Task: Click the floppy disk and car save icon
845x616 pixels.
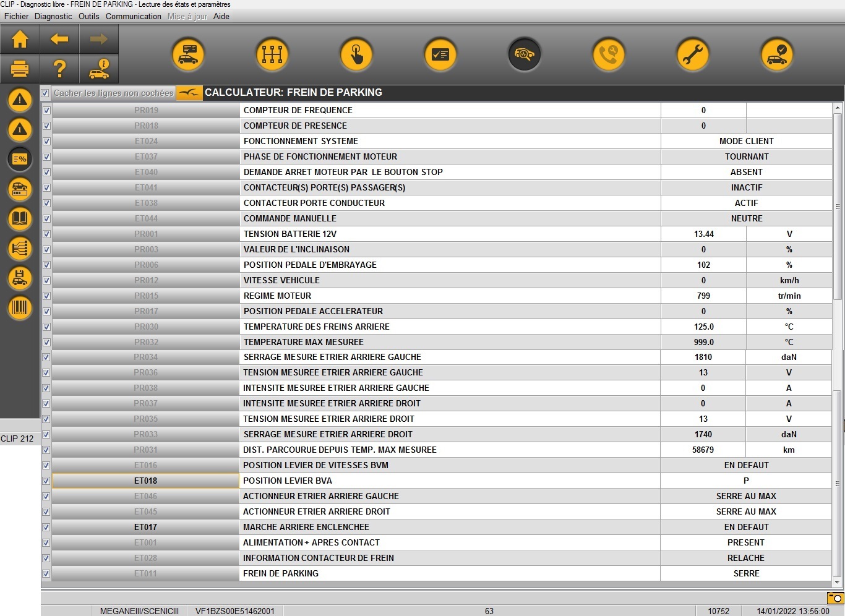Action: click(x=20, y=278)
